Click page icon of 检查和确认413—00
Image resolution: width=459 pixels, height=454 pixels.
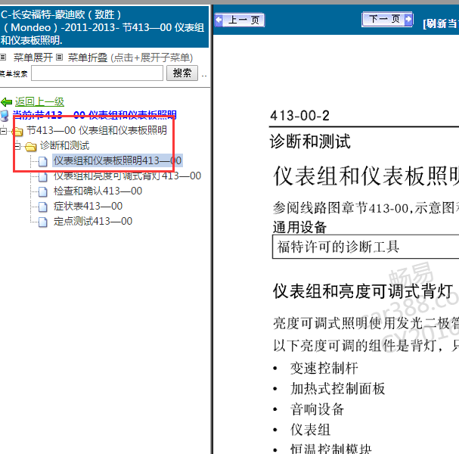click(x=43, y=191)
